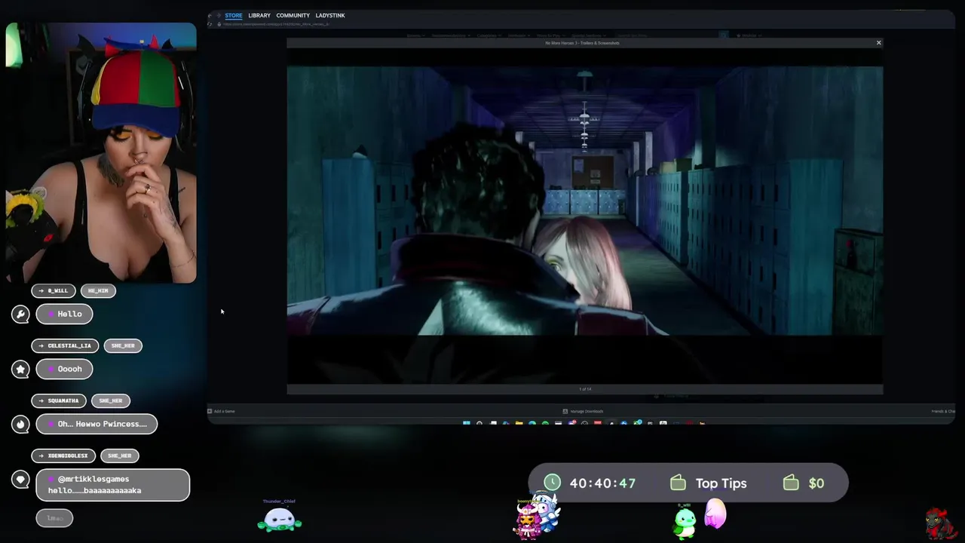Image resolution: width=965 pixels, height=543 pixels.
Task: Click the clock icon beside the timer
Action: [x=553, y=483]
